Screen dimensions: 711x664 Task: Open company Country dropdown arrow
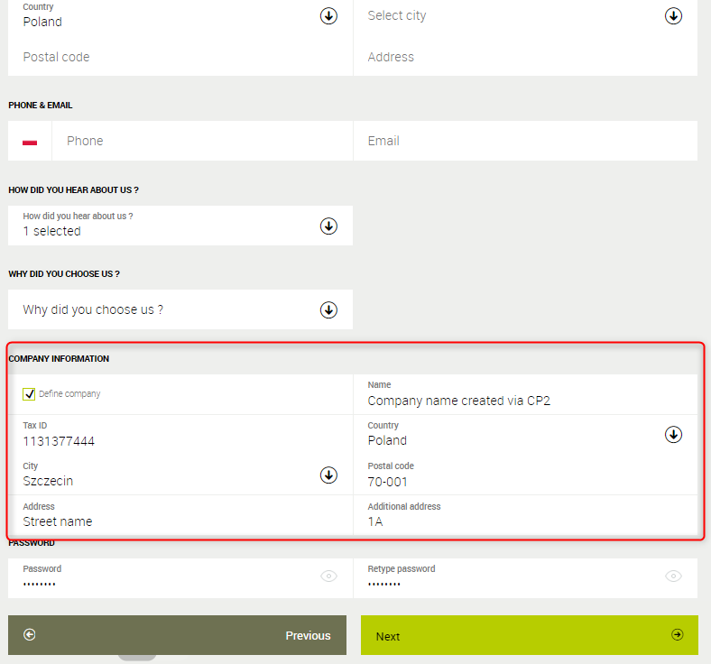(x=673, y=435)
